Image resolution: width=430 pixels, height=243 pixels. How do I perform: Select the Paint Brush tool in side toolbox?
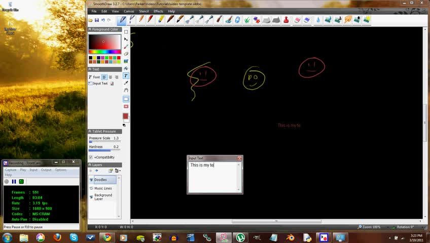pyautogui.click(x=126, y=47)
